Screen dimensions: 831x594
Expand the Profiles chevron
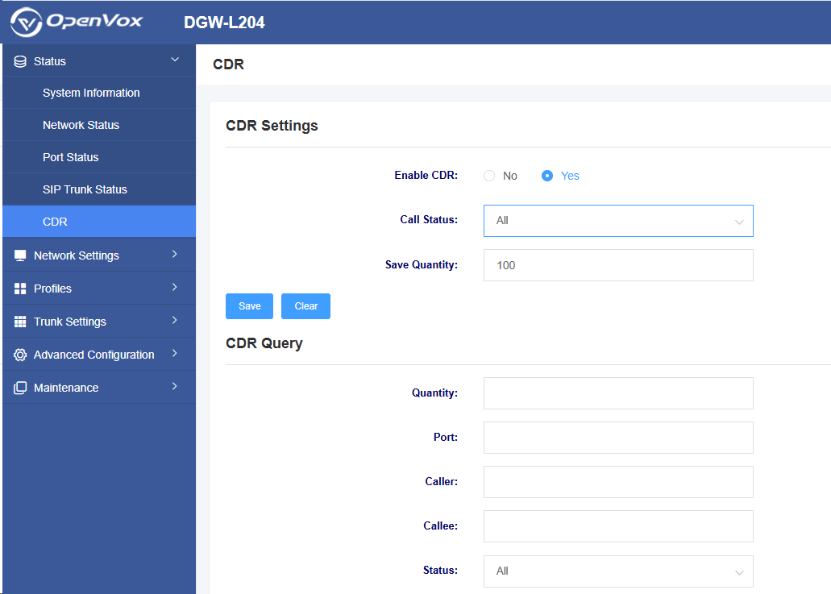[x=174, y=287]
